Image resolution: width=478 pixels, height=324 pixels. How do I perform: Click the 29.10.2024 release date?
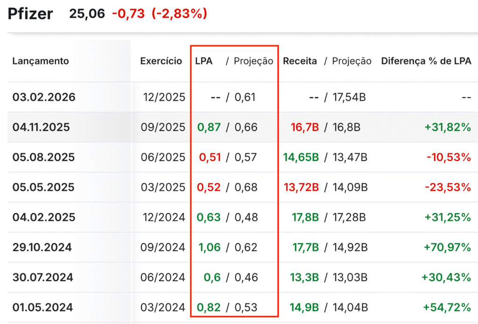42,247
